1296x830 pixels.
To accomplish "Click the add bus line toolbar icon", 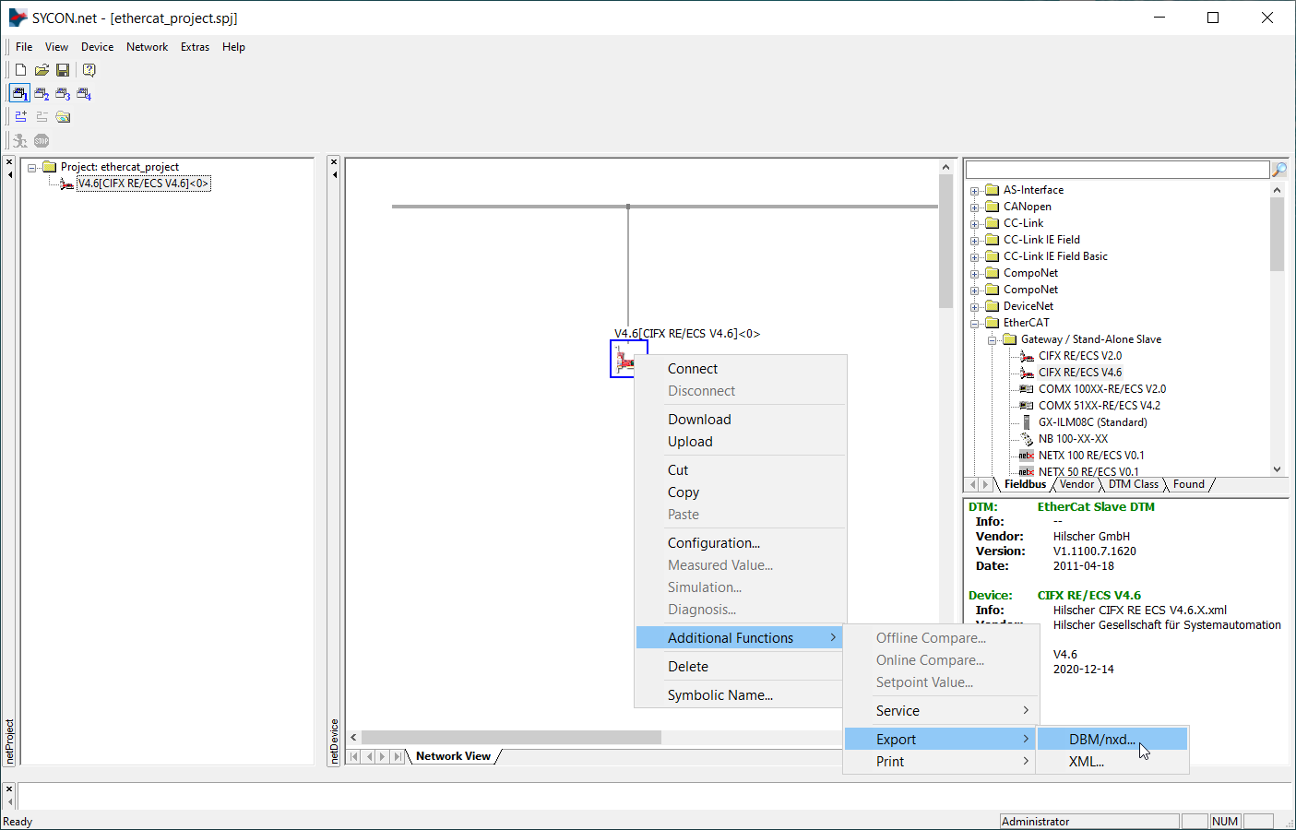I will (20, 117).
